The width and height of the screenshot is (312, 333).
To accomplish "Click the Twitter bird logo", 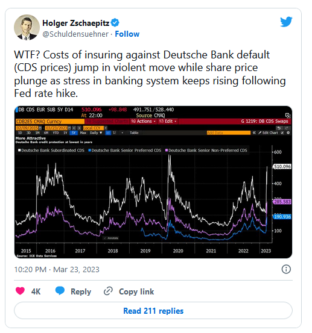I will (x=286, y=22).
